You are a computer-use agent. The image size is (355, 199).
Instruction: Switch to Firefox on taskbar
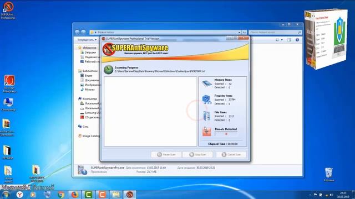[x=75, y=195]
